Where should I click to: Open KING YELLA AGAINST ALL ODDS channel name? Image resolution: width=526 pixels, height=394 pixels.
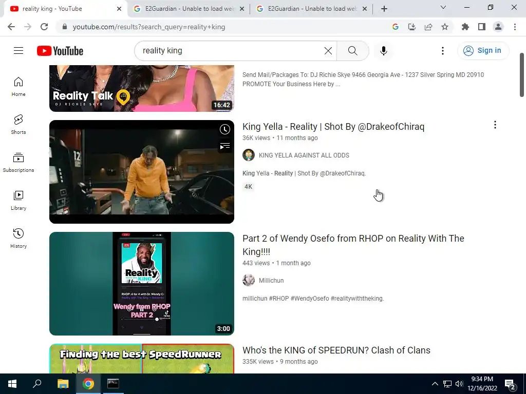coord(304,155)
